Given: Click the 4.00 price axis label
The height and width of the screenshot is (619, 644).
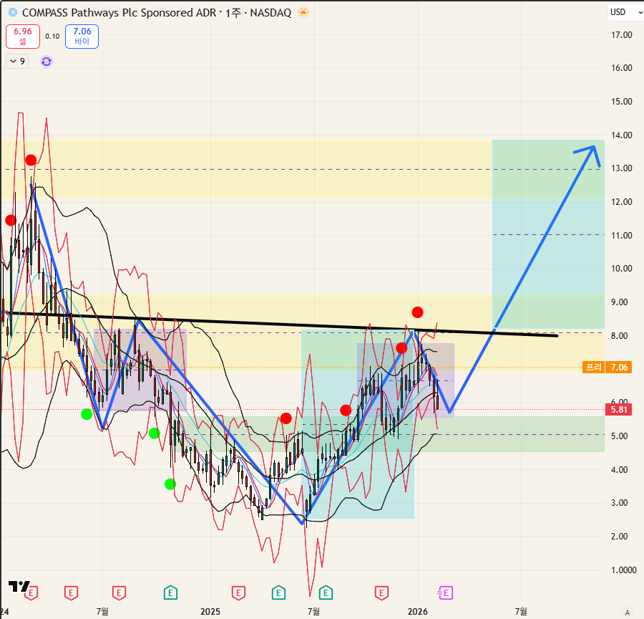Looking at the screenshot, I should [x=620, y=470].
